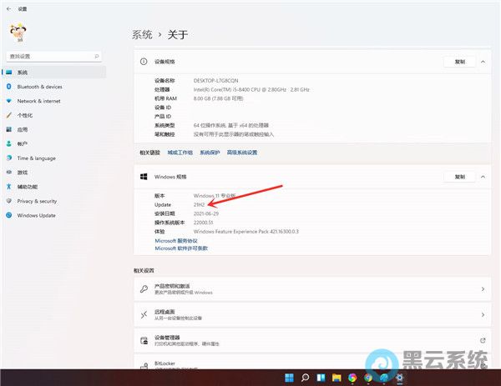Open 产品密钥和激活 settings row
501x386 pixels.
312,289
